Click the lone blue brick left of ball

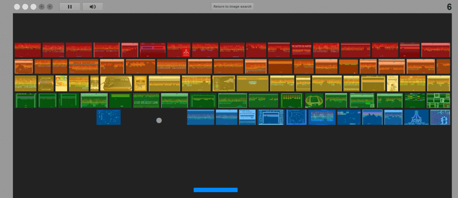[109, 117]
